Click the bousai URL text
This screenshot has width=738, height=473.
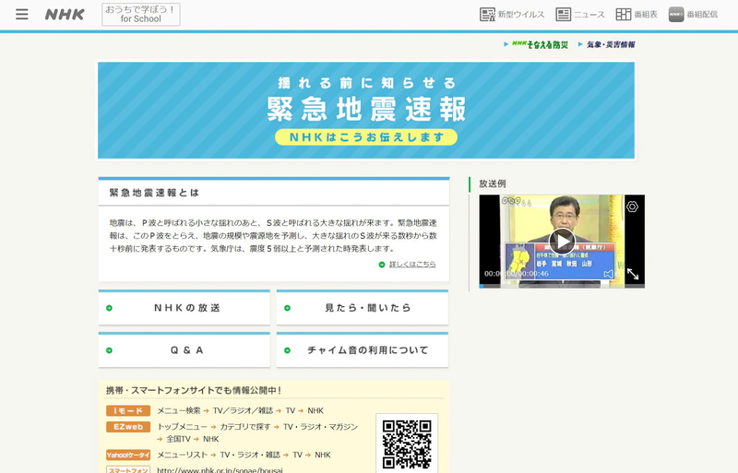pyautogui.click(x=220, y=469)
